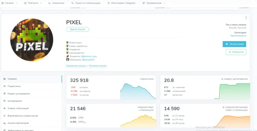Open the @kykysik00 manager link
Screen dimensions: 257x131
tap(88, 60)
